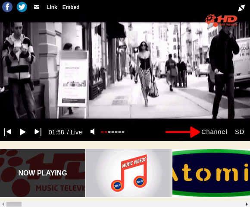Viewport: 250px width, 207px height.
Task: Click the horizontal scrollbar thumb
Action: click(x=14, y=204)
